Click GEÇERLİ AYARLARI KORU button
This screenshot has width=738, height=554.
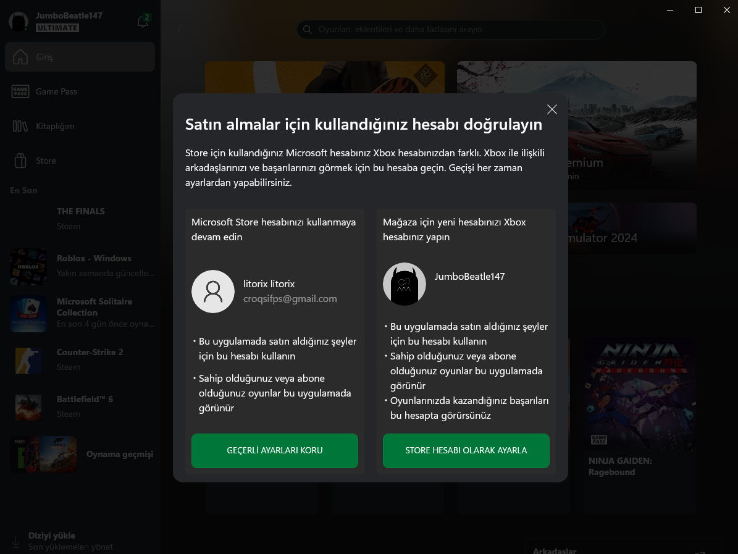[274, 450]
